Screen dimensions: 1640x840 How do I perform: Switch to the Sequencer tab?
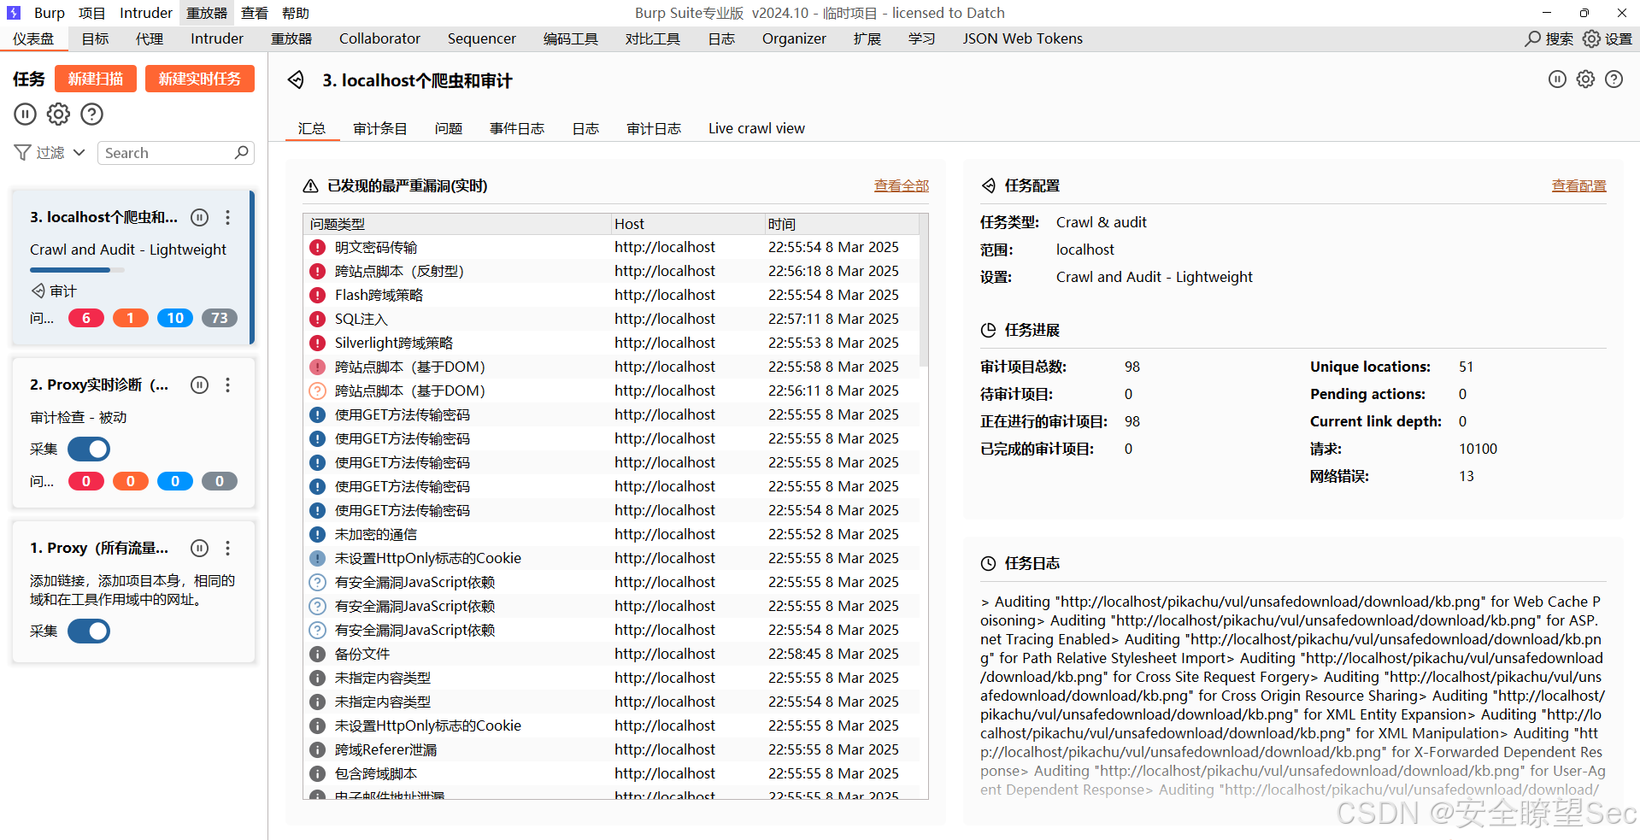[482, 38]
